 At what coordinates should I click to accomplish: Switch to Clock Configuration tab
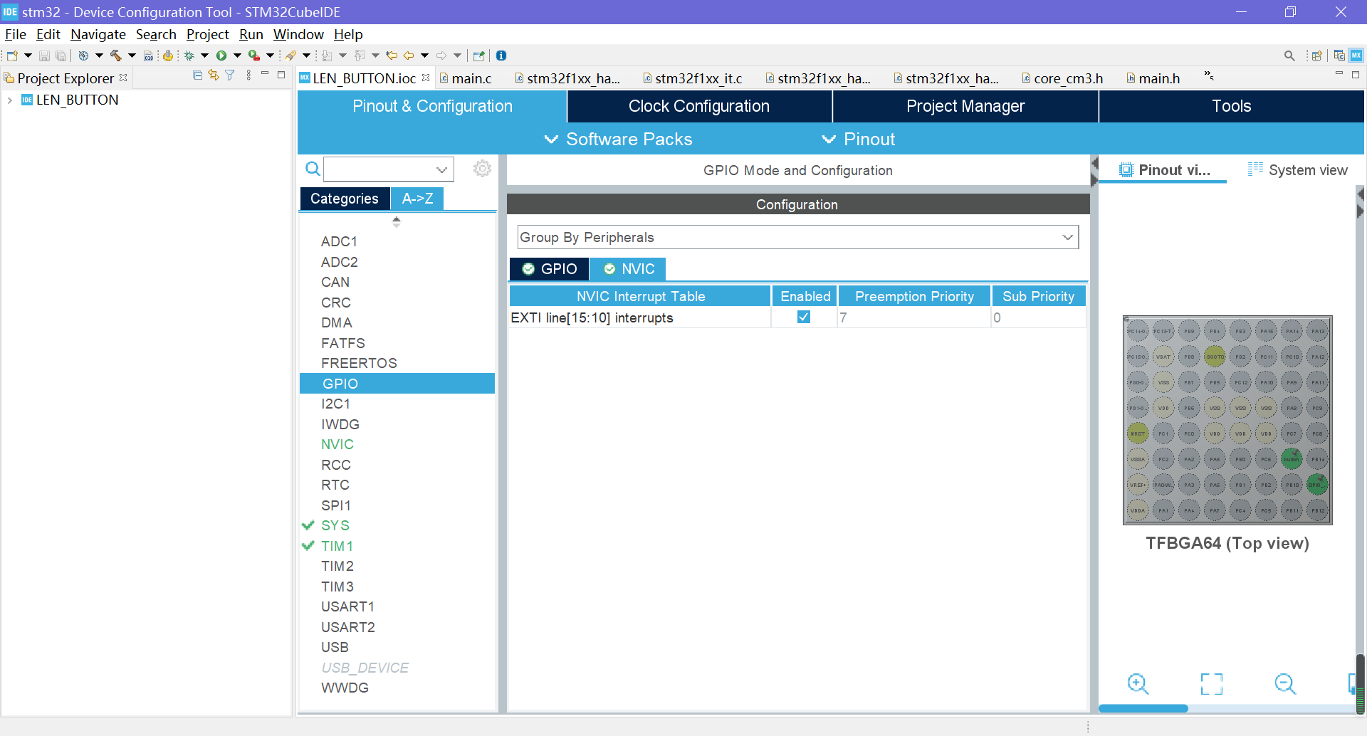[699, 106]
